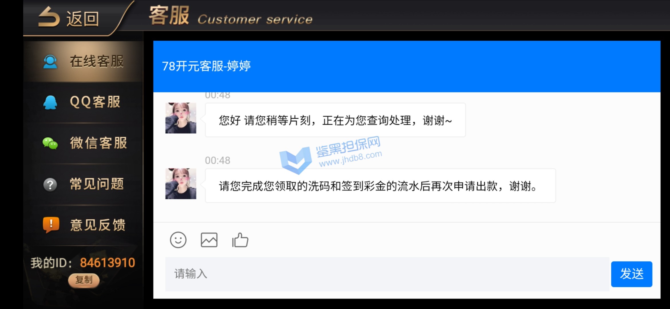This screenshot has height=309, width=670.
Task: Click agent avatar on first message
Action: (x=181, y=118)
